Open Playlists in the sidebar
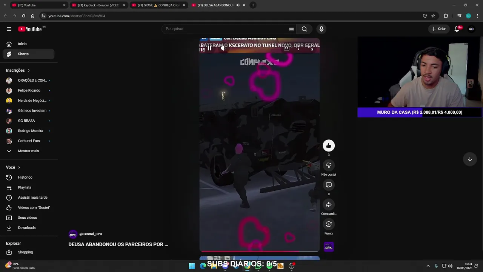The image size is (483, 272). pos(29,187)
